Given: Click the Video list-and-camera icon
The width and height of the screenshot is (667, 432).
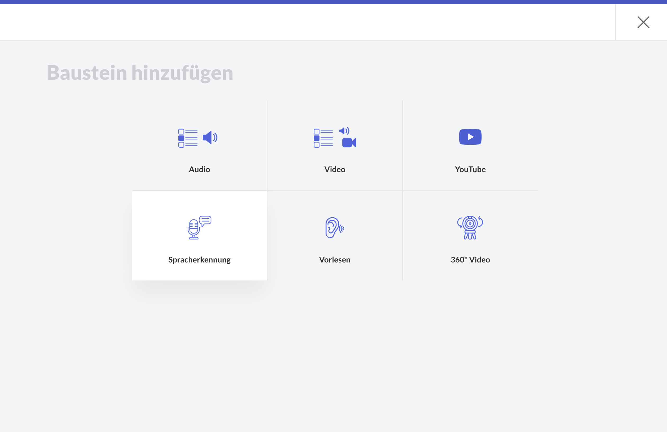Looking at the screenshot, I should pos(335,138).
